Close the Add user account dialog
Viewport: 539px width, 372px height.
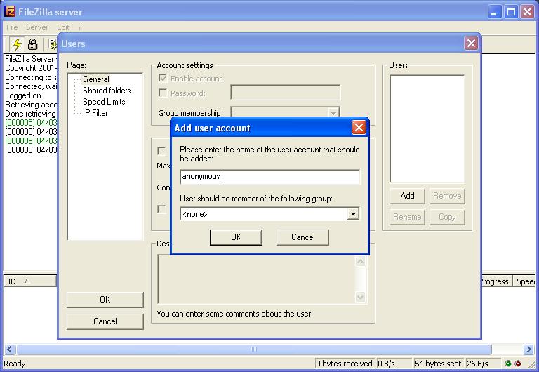coord(359,128)
